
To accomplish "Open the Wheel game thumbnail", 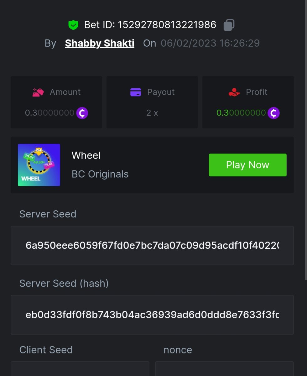I will pos(39,165).
